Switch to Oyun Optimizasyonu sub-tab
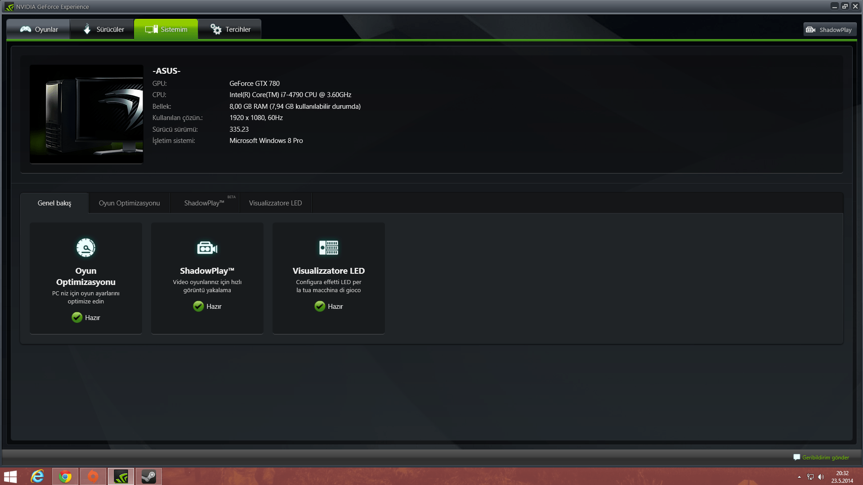 (130, 203)
